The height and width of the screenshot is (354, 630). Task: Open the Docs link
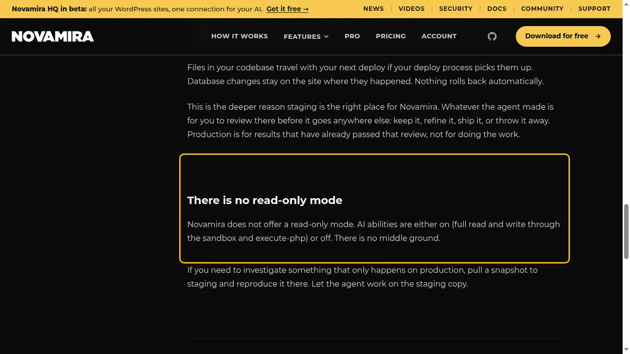tap(497, 9)
